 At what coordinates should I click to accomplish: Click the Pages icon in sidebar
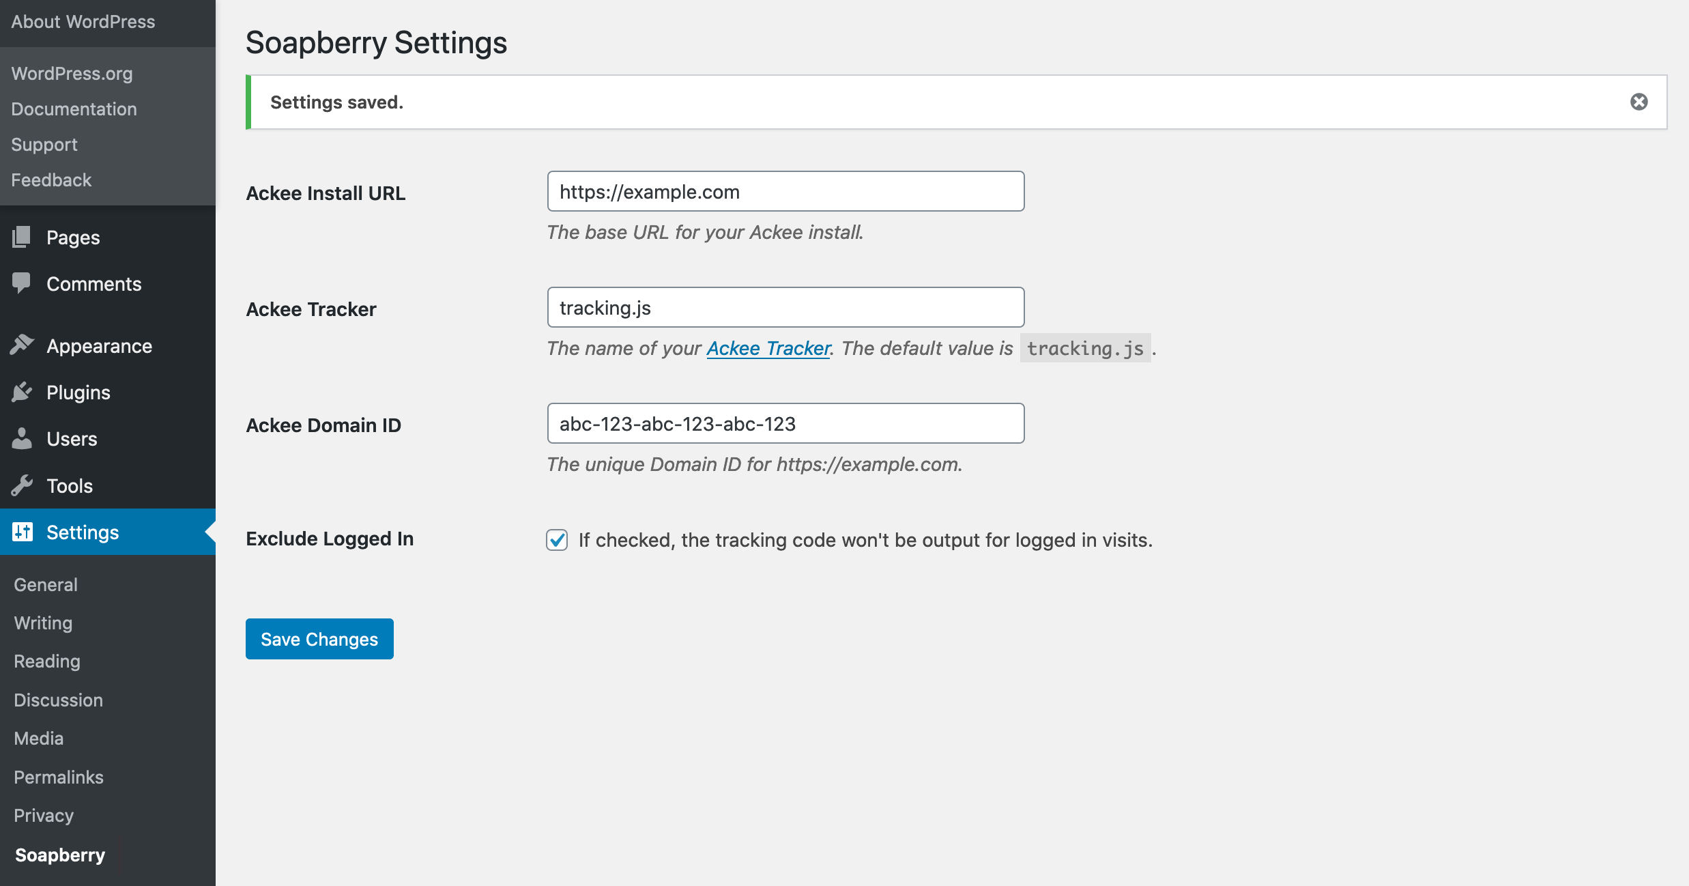pyautogui.click(x=23, y=237)
